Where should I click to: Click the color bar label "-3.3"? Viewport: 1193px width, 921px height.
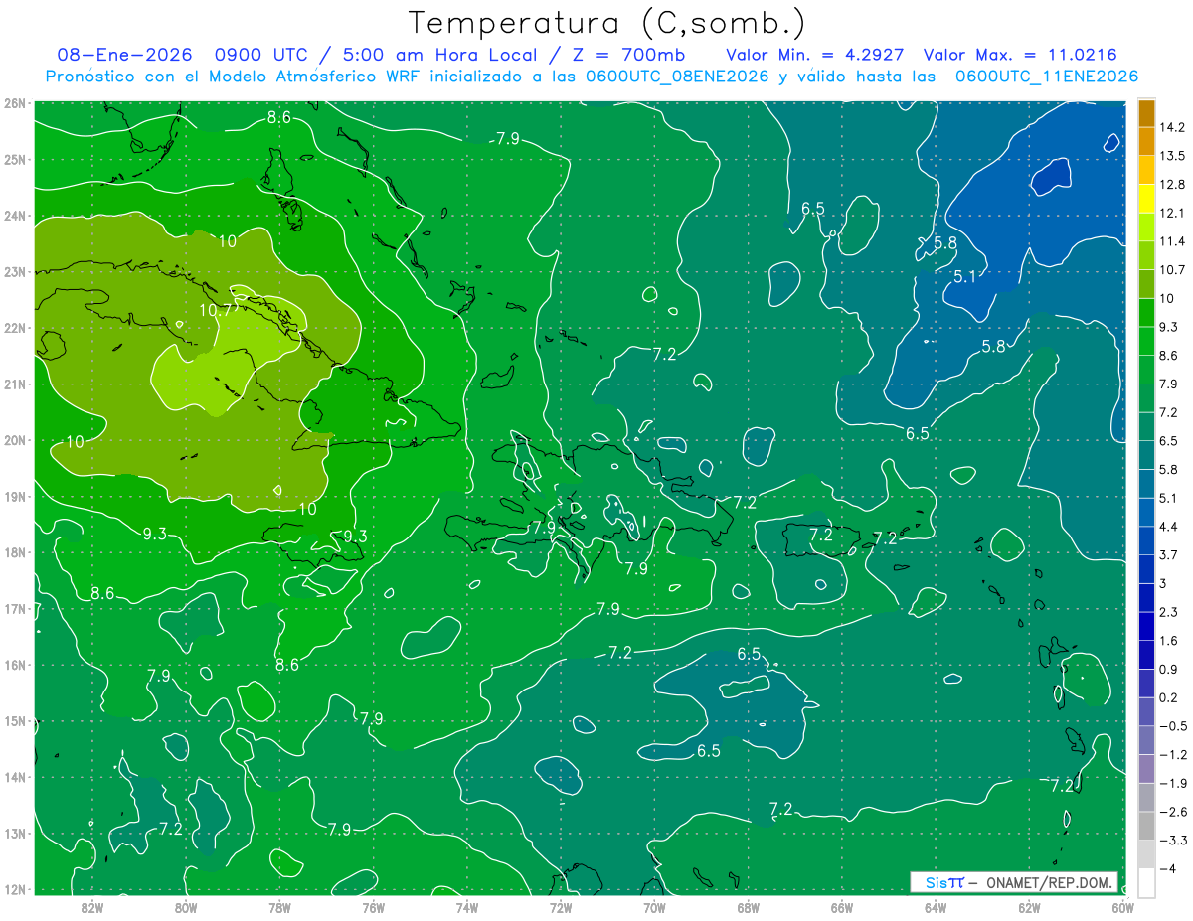tap(1172, 841)
